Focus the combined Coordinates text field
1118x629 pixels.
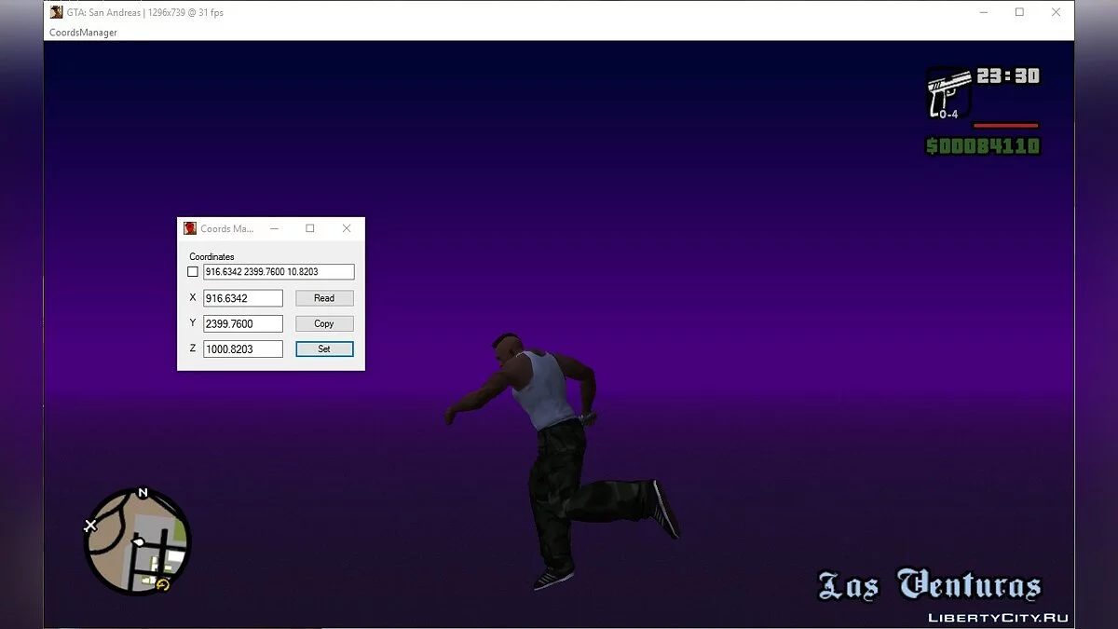279,272
